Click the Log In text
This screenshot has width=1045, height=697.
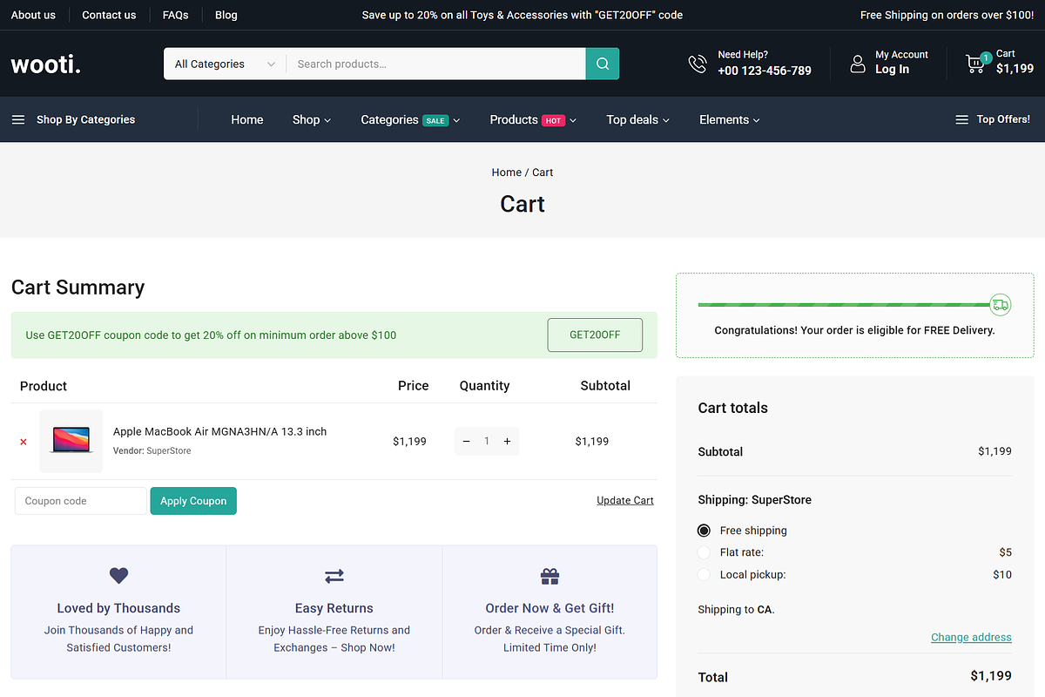pos(892,70)
